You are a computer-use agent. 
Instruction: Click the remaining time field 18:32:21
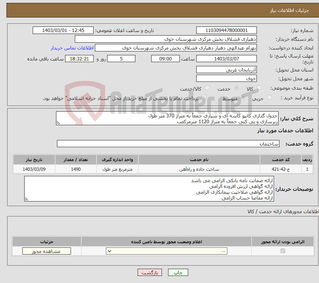79,59
